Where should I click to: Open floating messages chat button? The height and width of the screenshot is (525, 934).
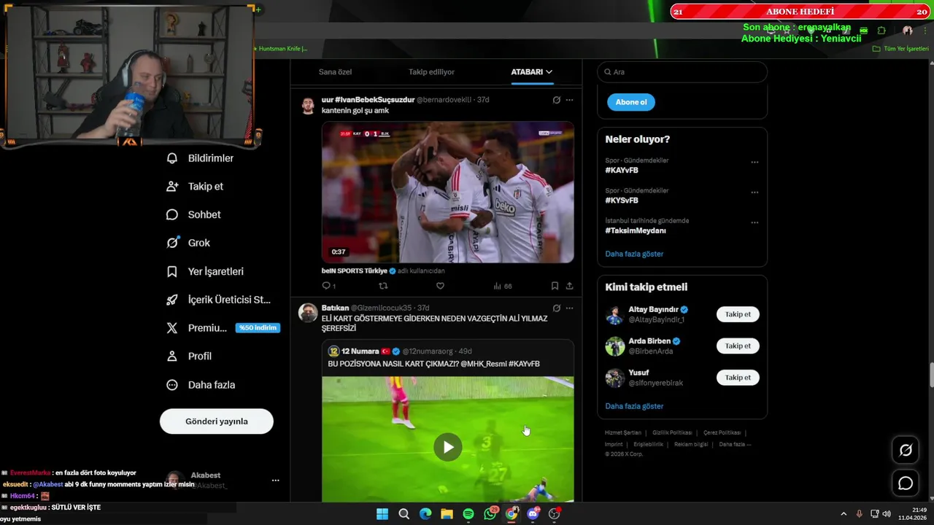coord(906,483)
